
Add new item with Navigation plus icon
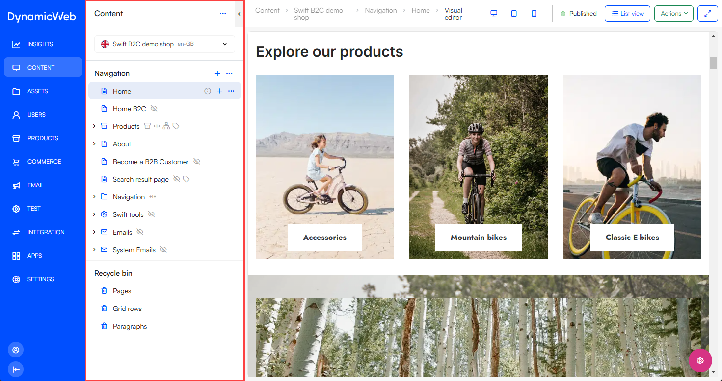[x=217, y=73]
